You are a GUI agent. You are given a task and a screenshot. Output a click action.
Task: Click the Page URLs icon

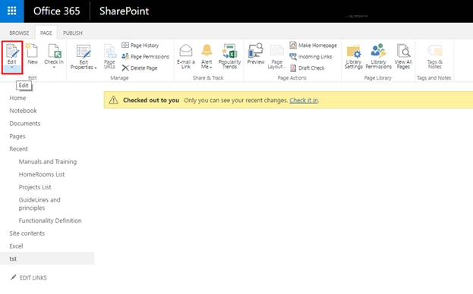(x=110, y=52)
